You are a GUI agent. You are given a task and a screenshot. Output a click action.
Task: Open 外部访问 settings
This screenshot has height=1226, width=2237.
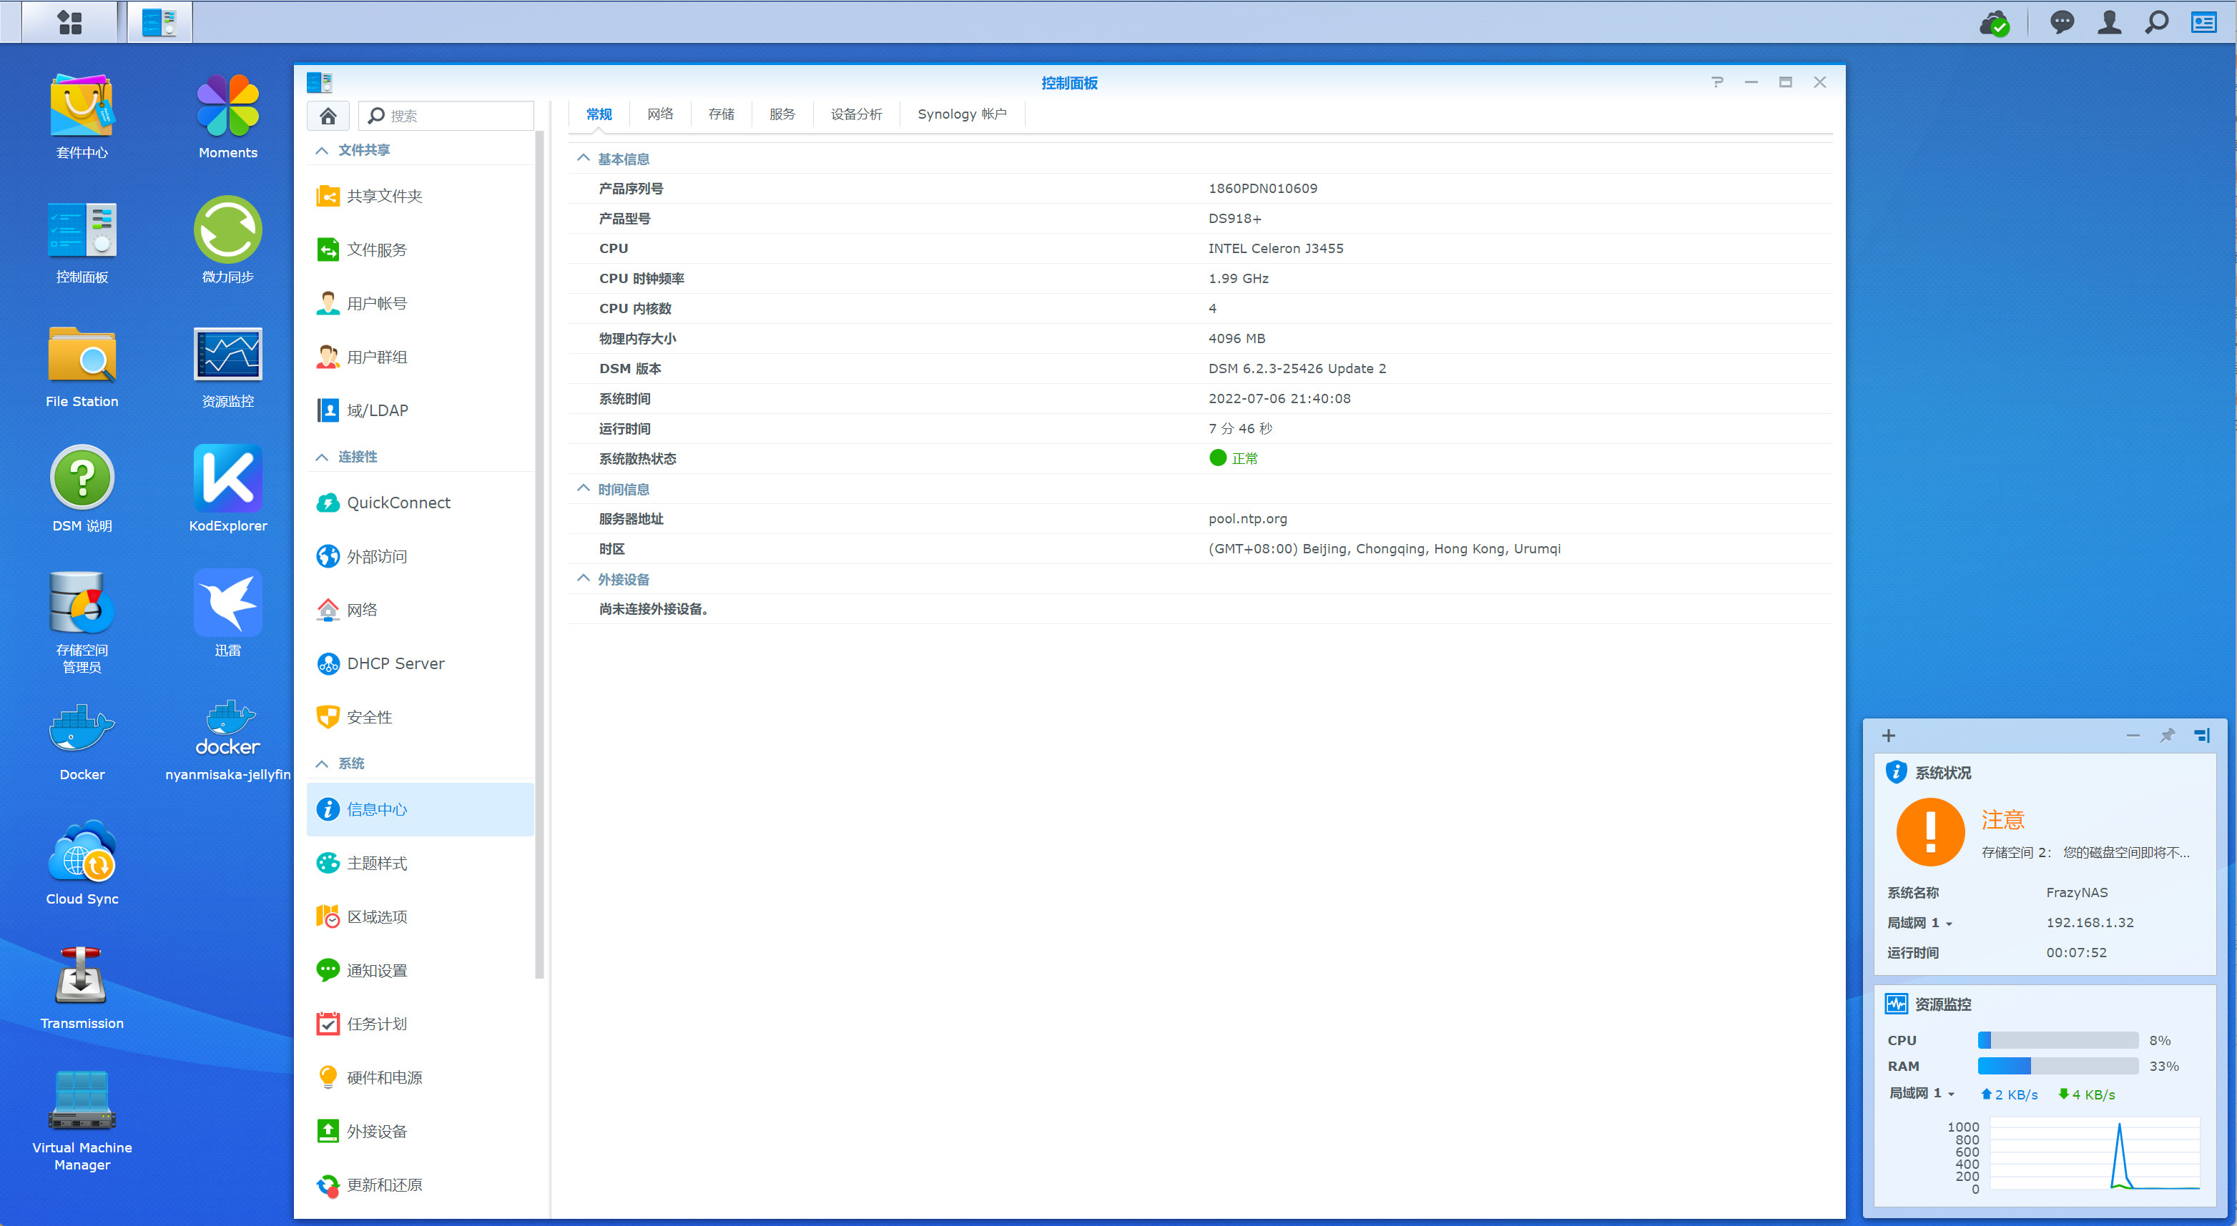pyautogui.click(x=421, y=557)
